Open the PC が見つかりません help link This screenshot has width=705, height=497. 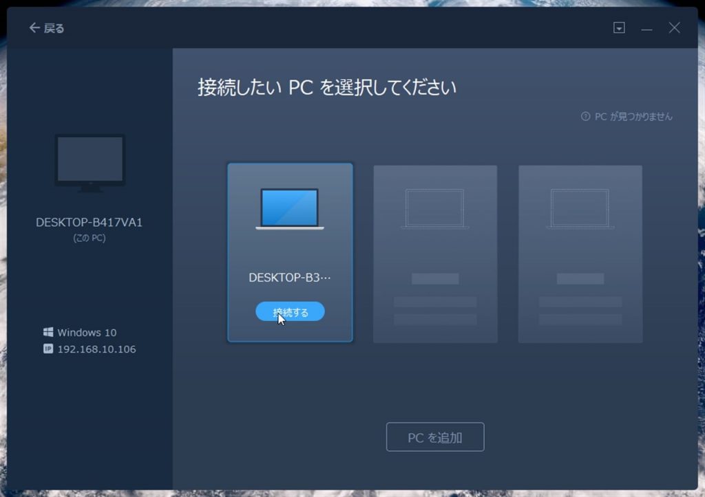pos(633,117)
